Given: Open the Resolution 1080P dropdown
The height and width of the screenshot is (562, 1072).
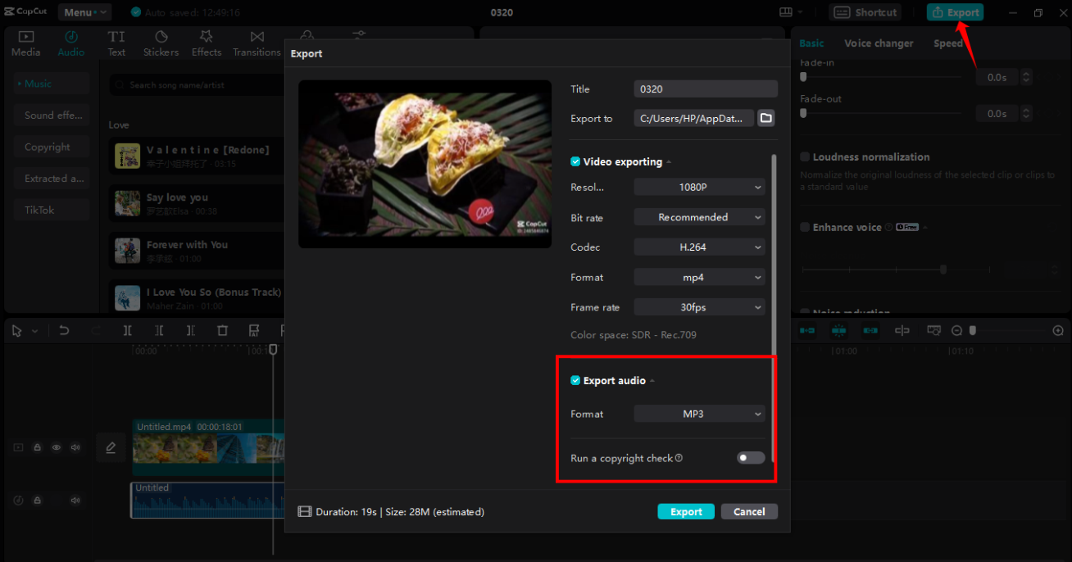Looking at the screenshot, I should pyautogui.click(x=699, y=188).
